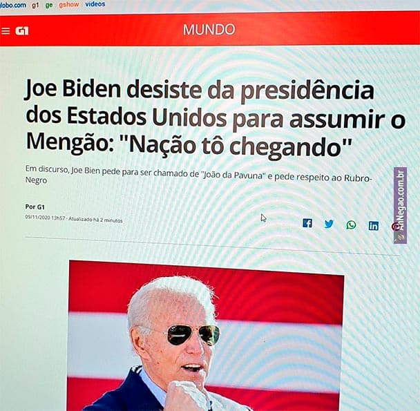The width and height of the screenshot is (420, 411).
Task: Open the MUNDO section header
Action: 209,29
